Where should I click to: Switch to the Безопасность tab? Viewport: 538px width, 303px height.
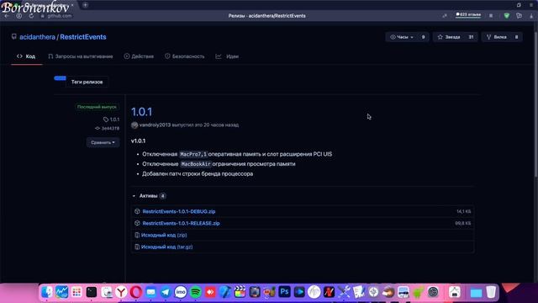(x=185, y=56)
